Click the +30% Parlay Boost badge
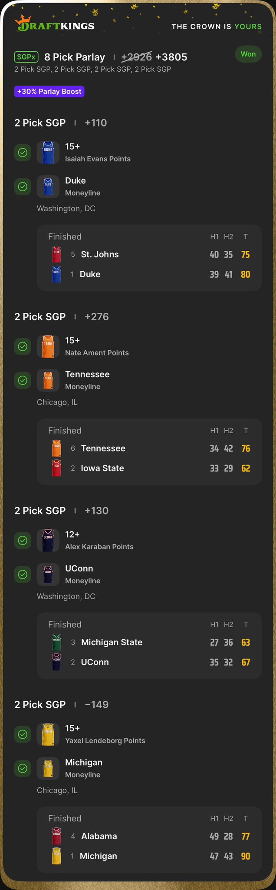The image size is (276, 890). (x=49, y=92)
